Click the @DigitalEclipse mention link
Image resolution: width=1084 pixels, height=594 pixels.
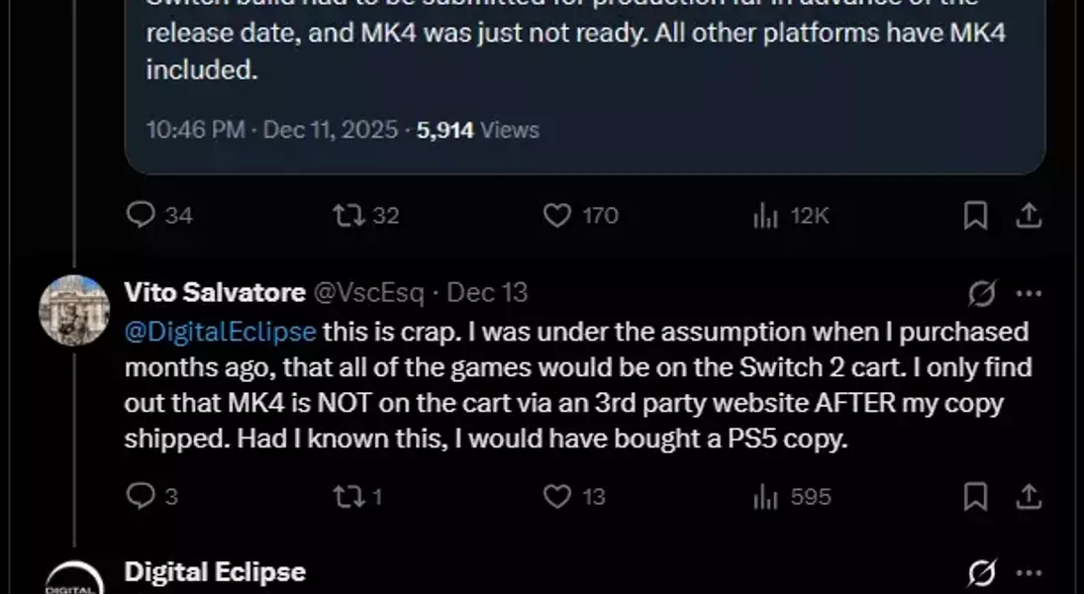(220, 331)
